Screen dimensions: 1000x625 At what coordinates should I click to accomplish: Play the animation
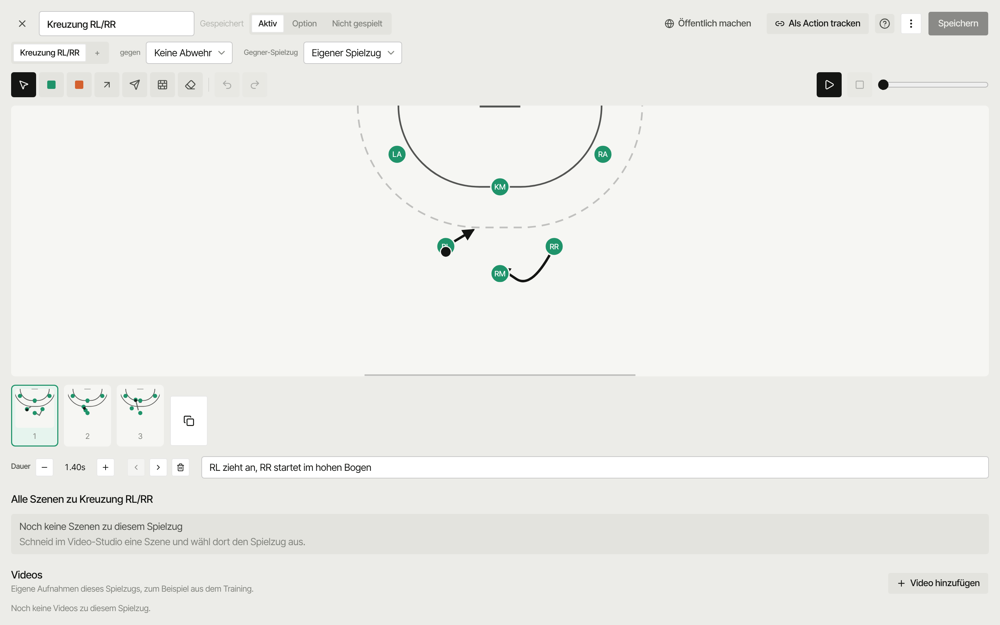[829, 85]
